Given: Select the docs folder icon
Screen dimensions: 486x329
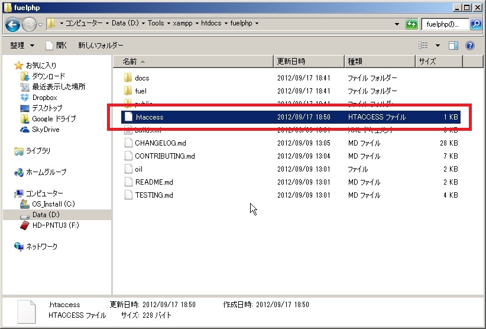Looking at the screenshot, I should coord(128,78).
